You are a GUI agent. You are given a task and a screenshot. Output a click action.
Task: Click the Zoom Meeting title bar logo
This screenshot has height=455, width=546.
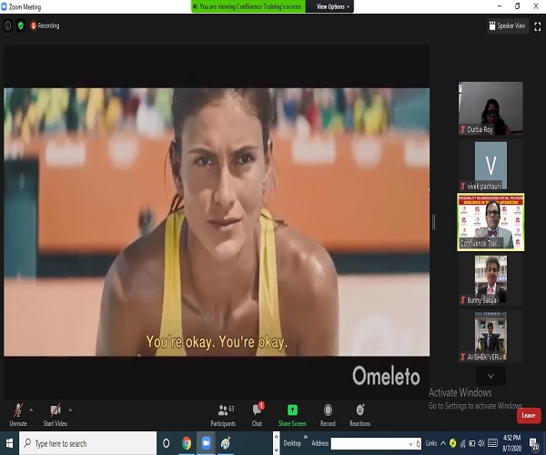pos(4,6)
